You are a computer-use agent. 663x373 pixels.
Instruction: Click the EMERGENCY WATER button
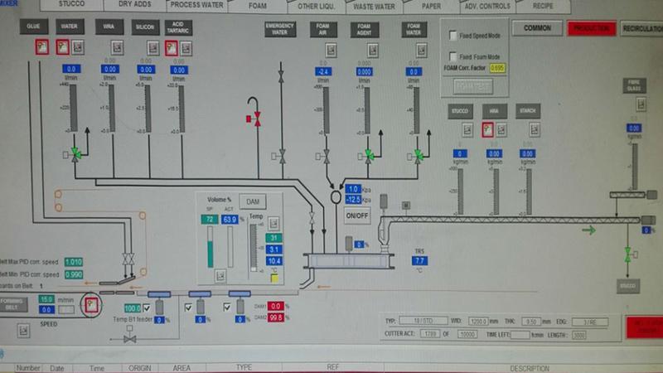click(280, 29)
